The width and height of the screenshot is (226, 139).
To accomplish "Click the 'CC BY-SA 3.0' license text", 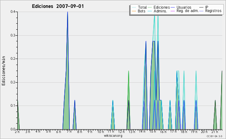I will click(x=214, y=136).
